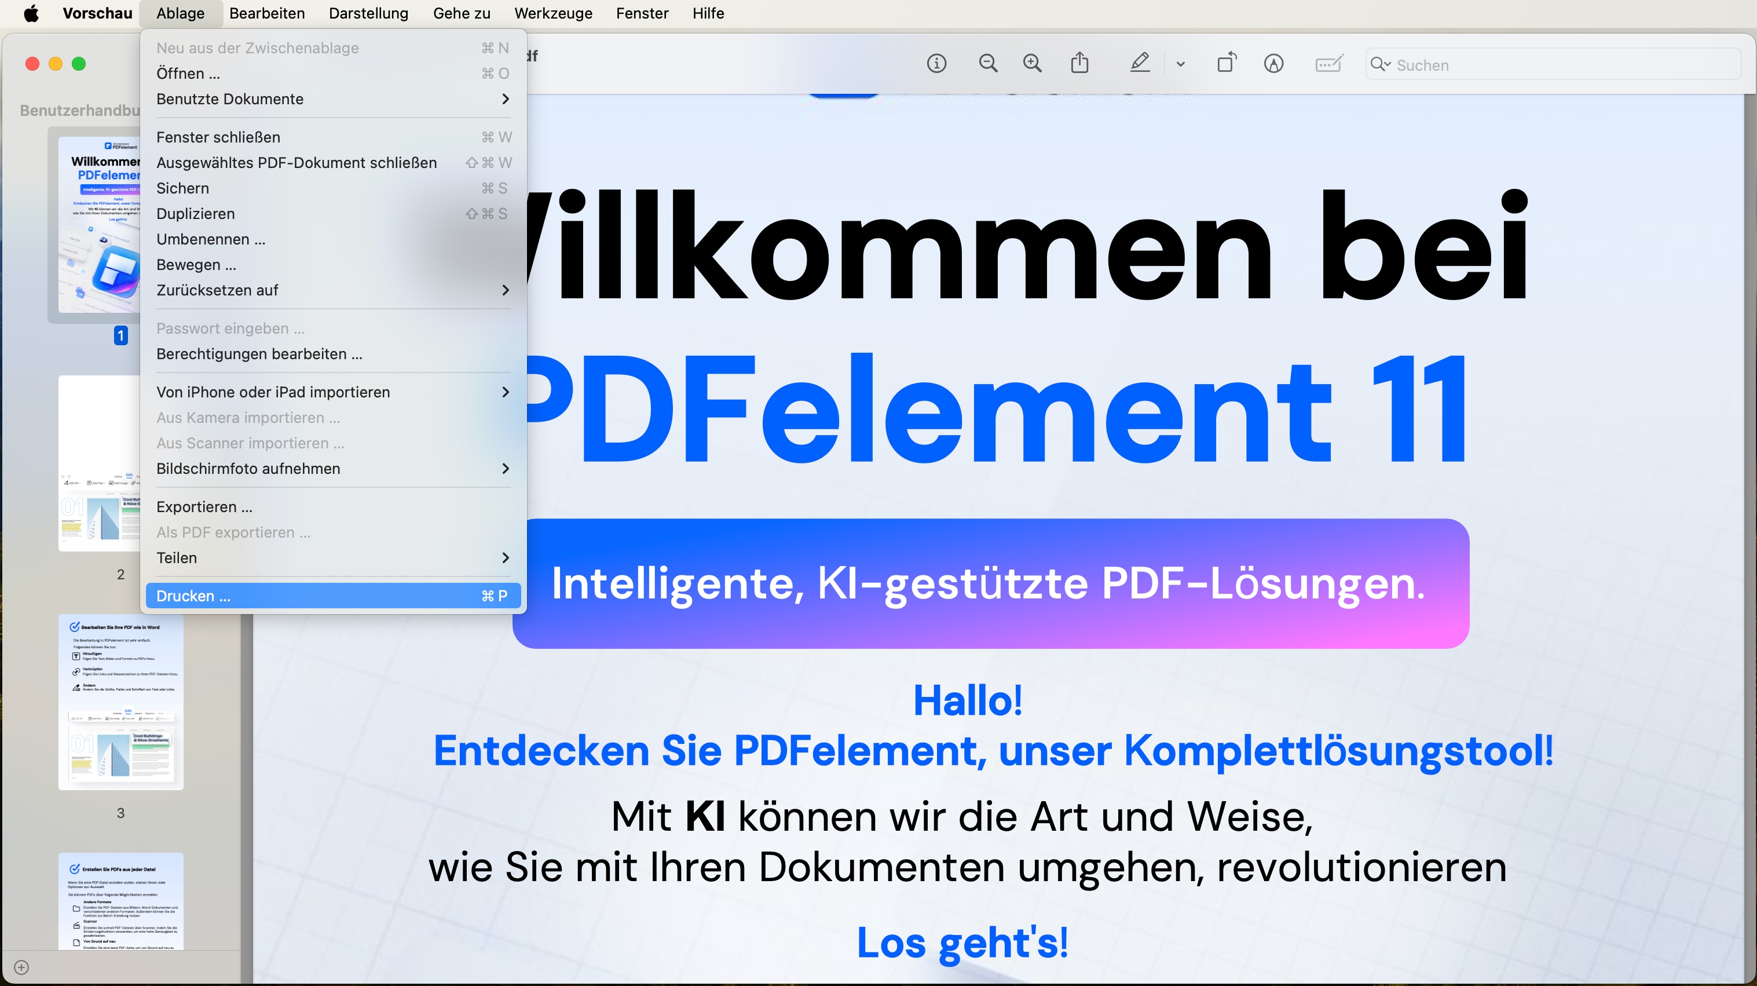Choose Umbenennen … menu entry
Screen dimensions: 1757x986
[333, 239]
